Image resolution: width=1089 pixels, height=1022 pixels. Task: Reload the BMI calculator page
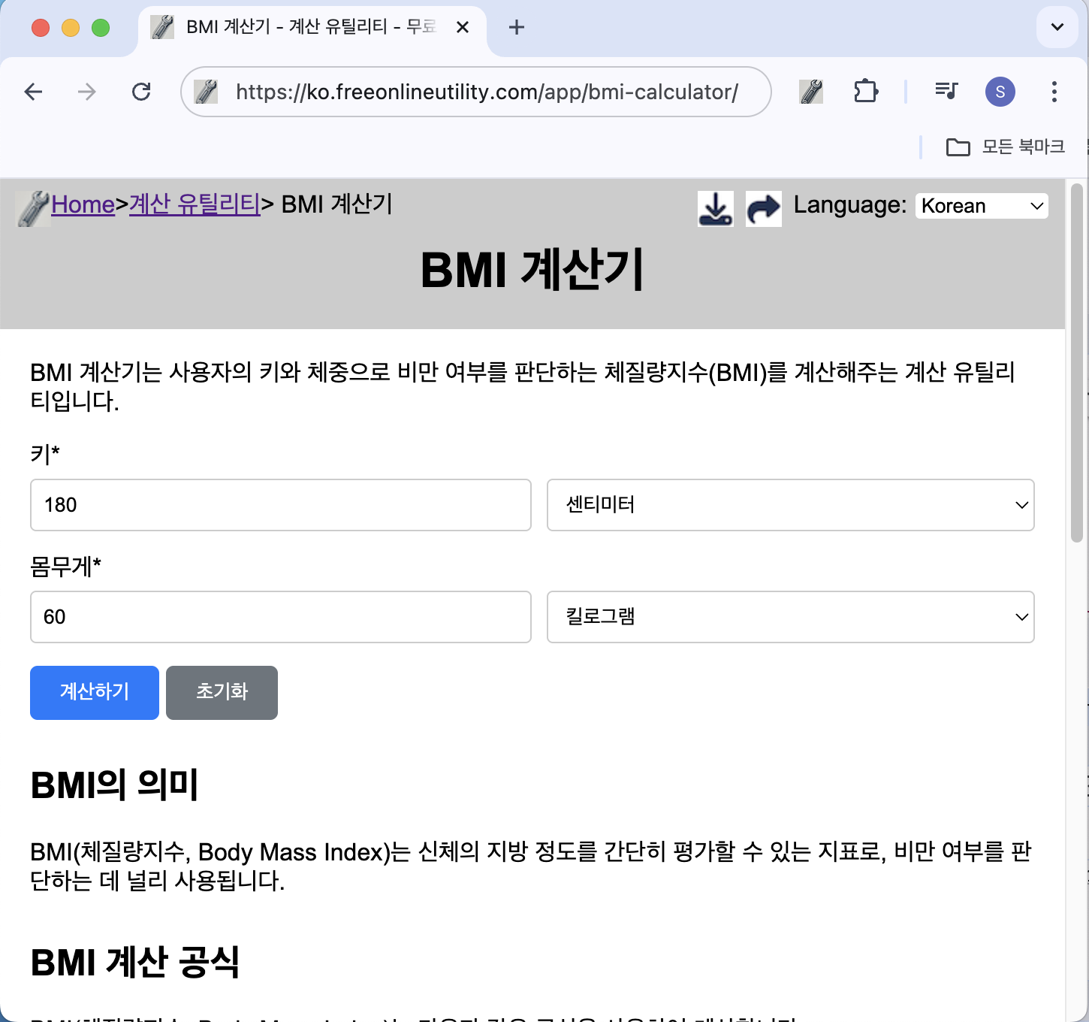tap(141, 92)
